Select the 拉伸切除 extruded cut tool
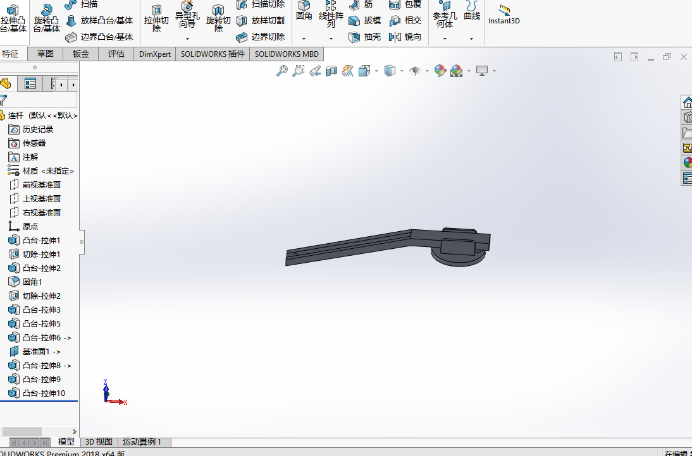 (156, 20)
